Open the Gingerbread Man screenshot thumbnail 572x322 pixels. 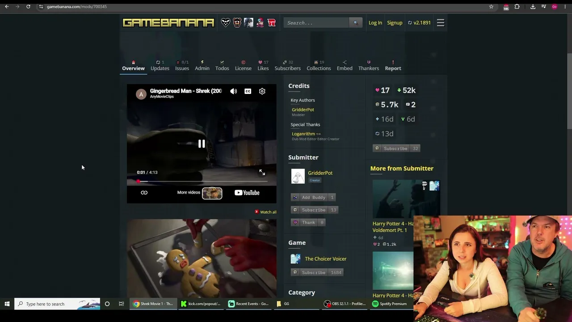202,258
